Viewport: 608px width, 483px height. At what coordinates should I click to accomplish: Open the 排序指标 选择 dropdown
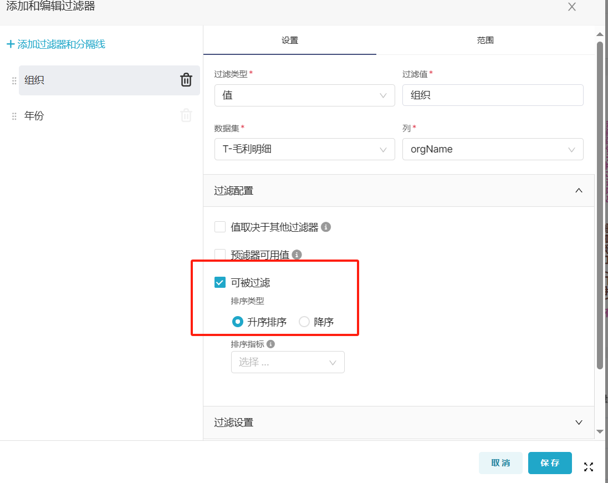click(288, 362)
